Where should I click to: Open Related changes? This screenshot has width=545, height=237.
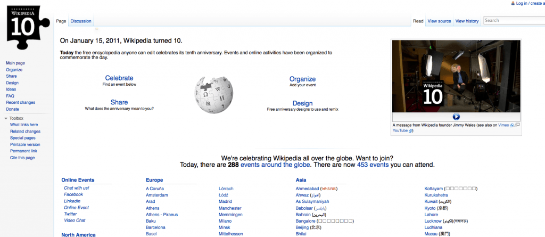25,132
